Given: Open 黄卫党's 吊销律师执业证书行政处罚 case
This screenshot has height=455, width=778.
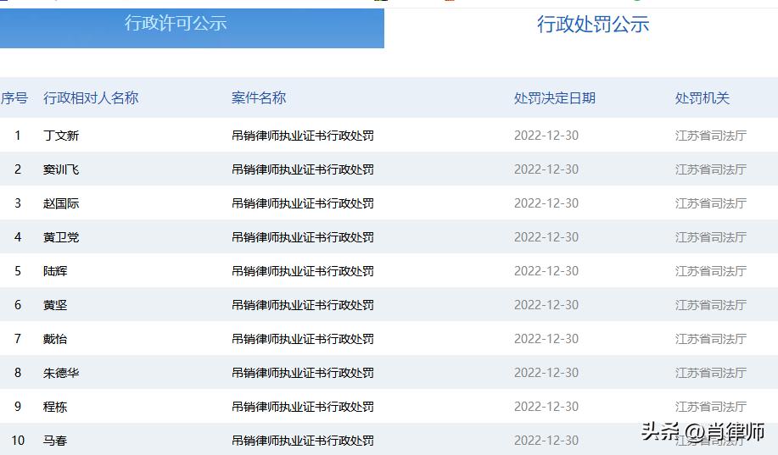Looking at the screenshot, I should 303,237.
